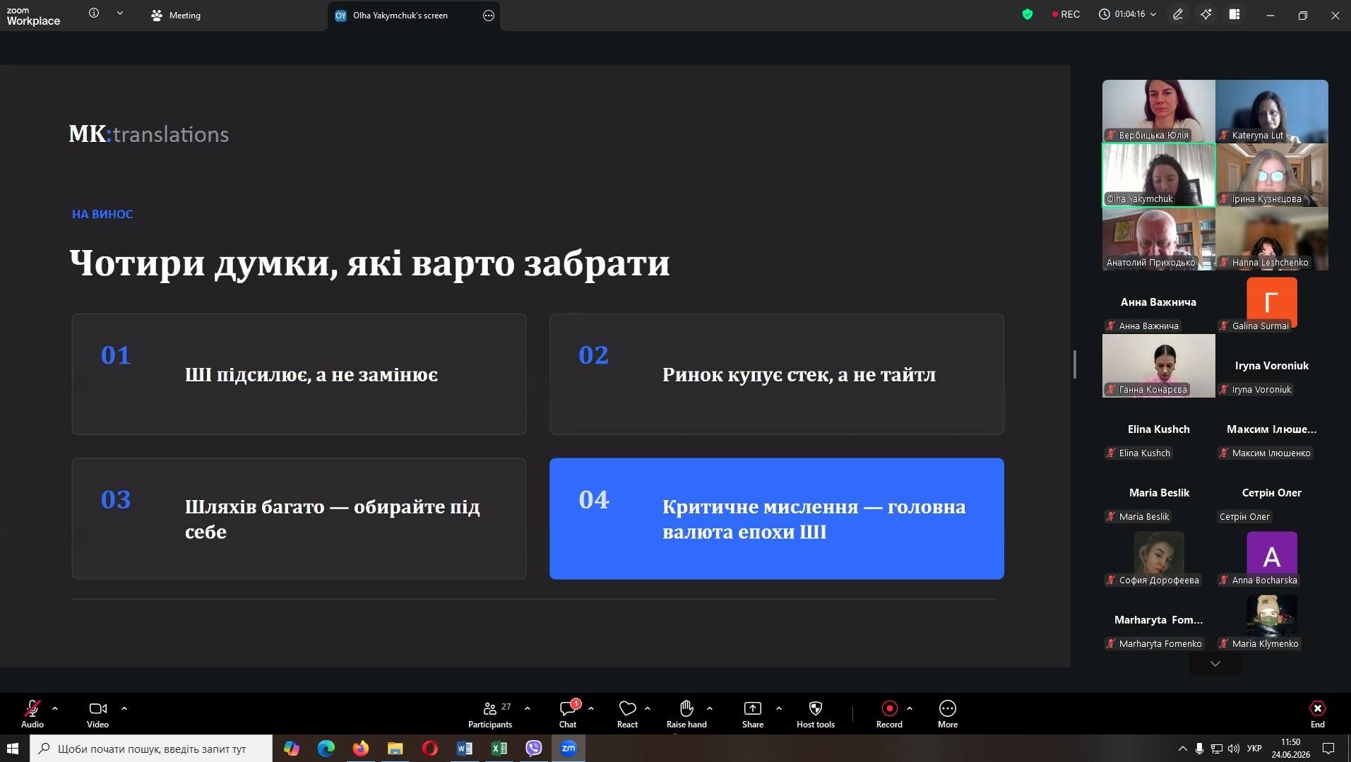This screenshot has height=762, width=1351.
Task: Click Windows taskbar search field
Action: tap(151, 749)
